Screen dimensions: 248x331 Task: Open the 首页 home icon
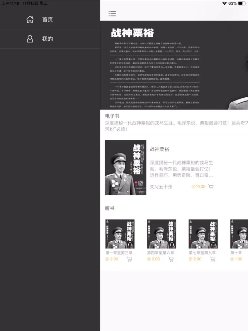click(30, 20)
